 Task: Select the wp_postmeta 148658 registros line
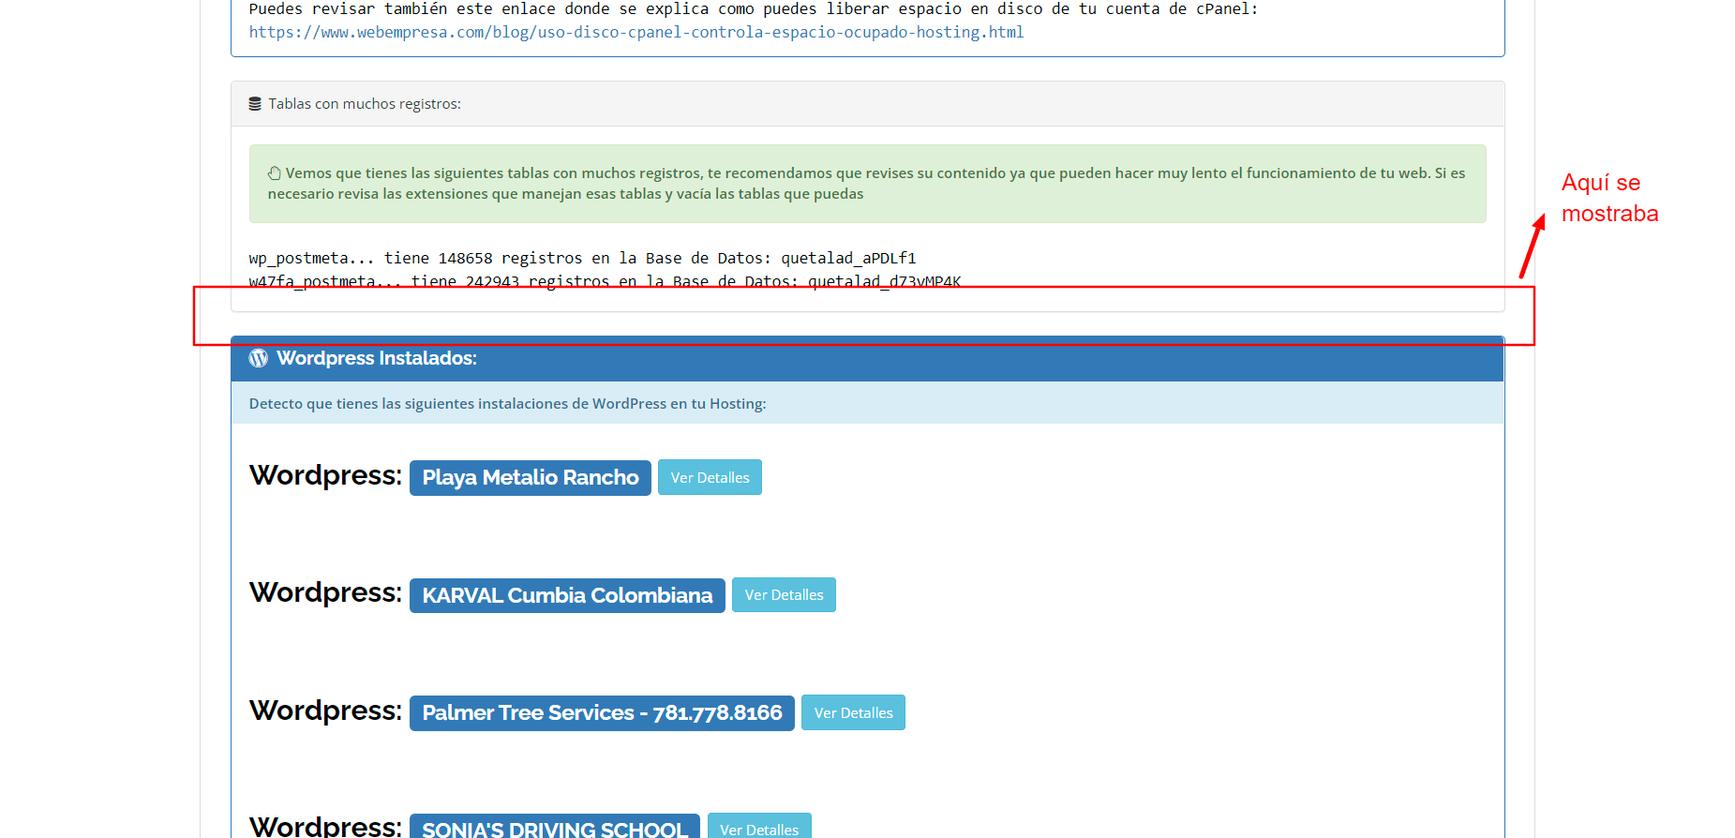pos(582,258)
